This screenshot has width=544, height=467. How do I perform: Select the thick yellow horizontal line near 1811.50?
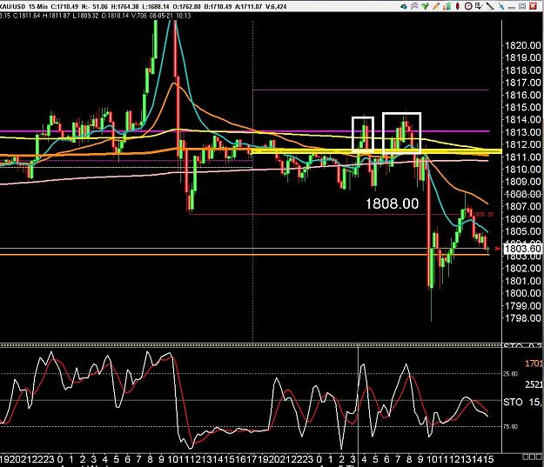tap(376, 151)
